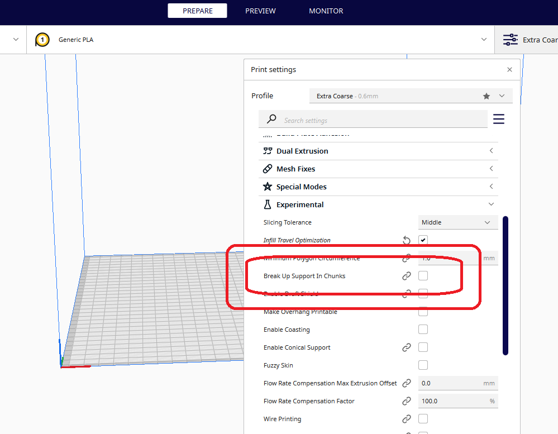
Task: Select the Slicing Tolerance setting label
Action: [288, 222]
